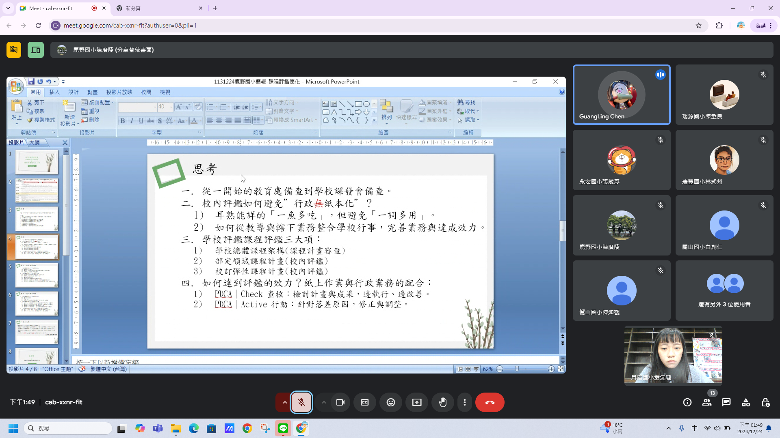Image resolution: width=780 pixels, height=438 pixels.
Task: Click save icon in PowerPoint quick access
Action: point(31,82)
